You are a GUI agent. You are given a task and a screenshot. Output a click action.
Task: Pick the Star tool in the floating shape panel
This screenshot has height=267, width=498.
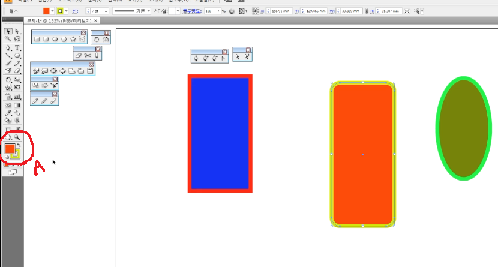click(73, 39)
